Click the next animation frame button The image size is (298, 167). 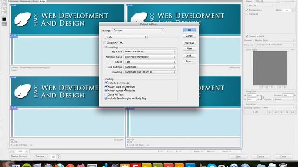click(287, 112)
